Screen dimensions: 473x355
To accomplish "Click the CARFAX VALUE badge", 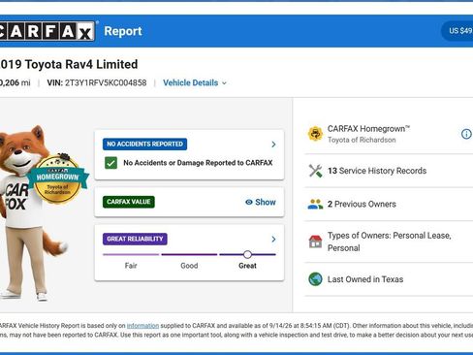I will coord(129,202).
